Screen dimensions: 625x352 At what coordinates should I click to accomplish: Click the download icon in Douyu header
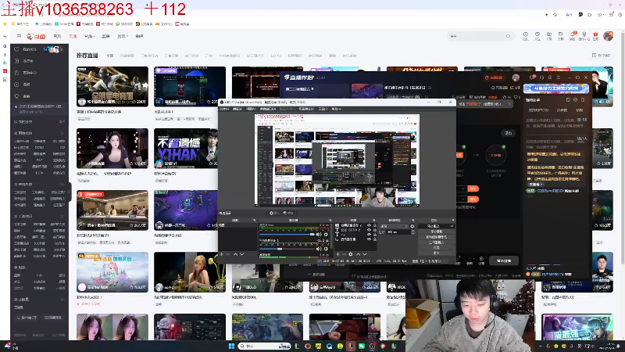(549, 34)
